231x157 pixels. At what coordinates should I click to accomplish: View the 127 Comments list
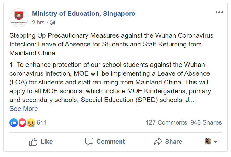166,122
